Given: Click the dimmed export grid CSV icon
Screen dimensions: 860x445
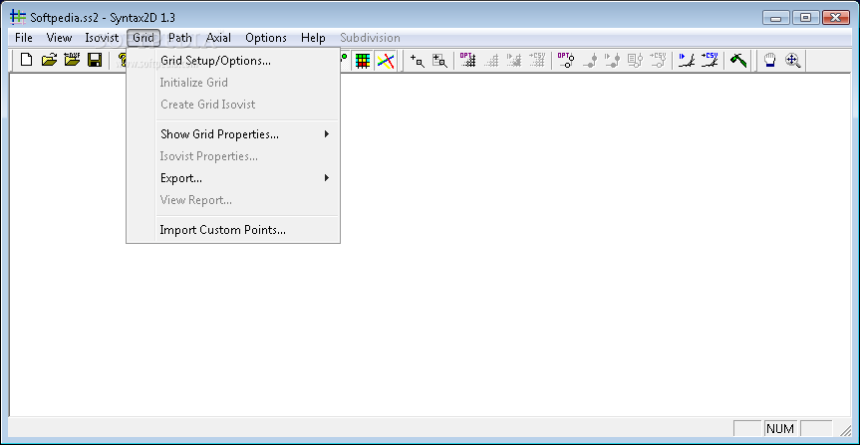Looking at the screenshot, I should coord(537,61).
